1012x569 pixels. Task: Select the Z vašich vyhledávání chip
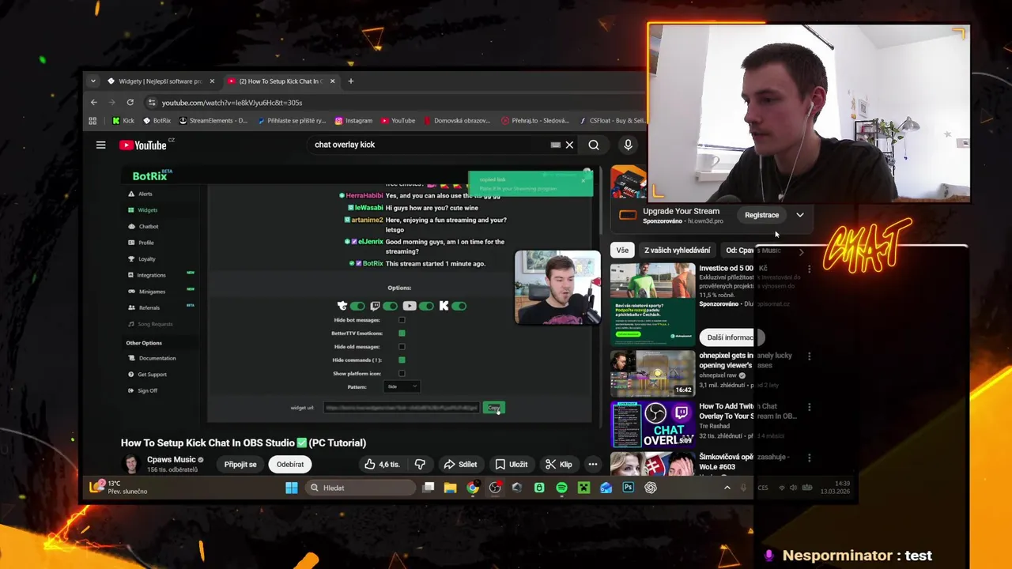[677, 251]
